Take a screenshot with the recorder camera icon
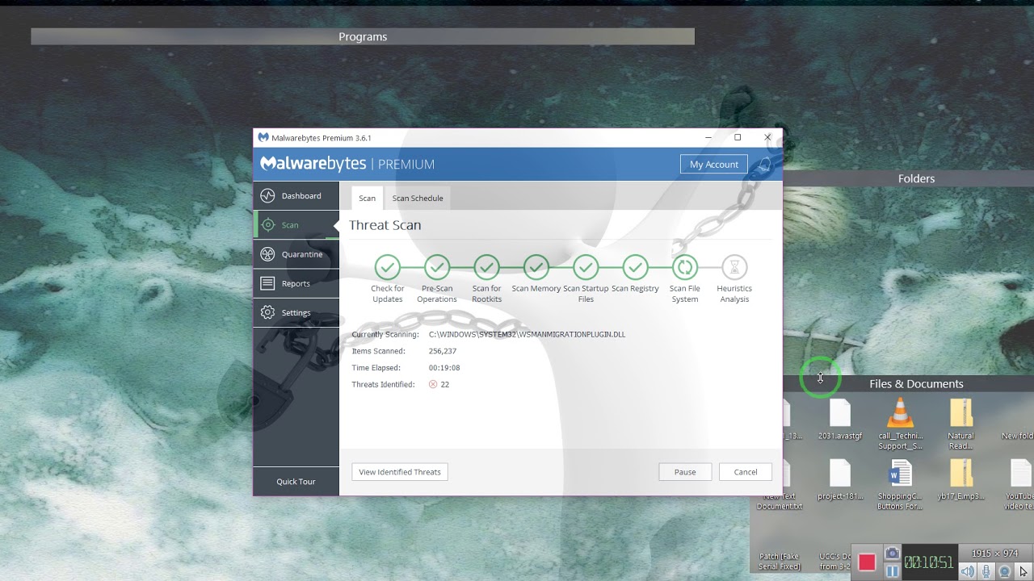This screenshot has height=581, width=1034. [892, 554]
